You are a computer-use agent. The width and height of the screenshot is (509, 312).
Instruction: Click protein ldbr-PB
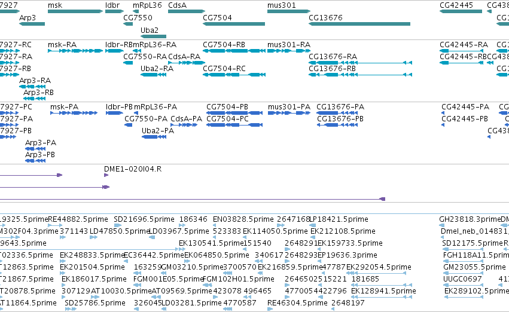[119, 107]
